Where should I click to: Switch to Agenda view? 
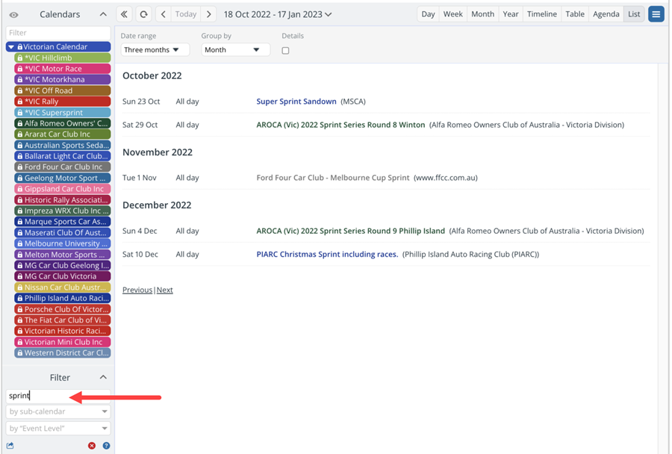pyautogui.click(x=606, y=14)
